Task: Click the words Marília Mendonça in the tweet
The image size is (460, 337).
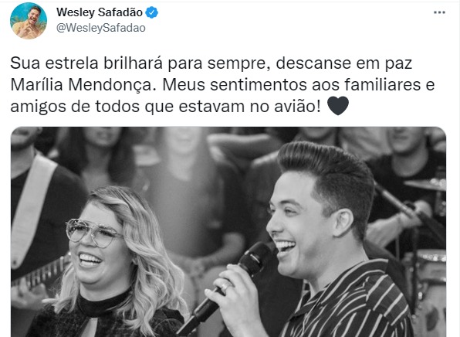Action: (x=82, y=85)
